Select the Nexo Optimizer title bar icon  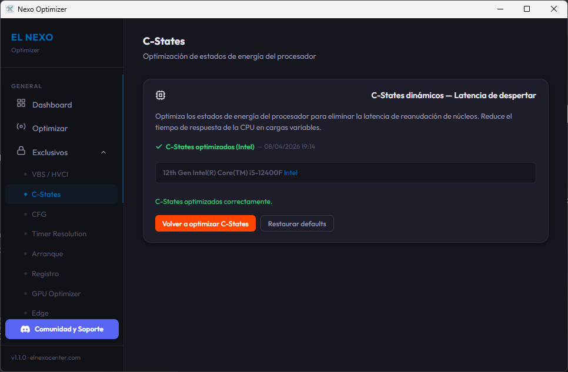pyautogui.click(x=10, y=9)
